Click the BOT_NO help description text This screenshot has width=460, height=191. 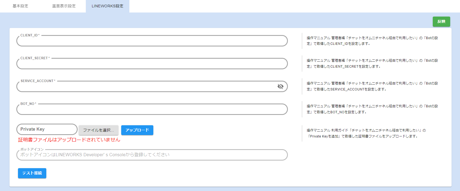[x=372, y=109]
